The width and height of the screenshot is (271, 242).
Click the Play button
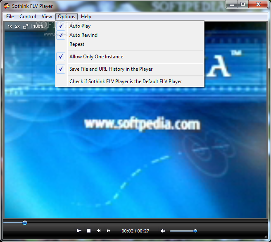(x=79, y=230)
